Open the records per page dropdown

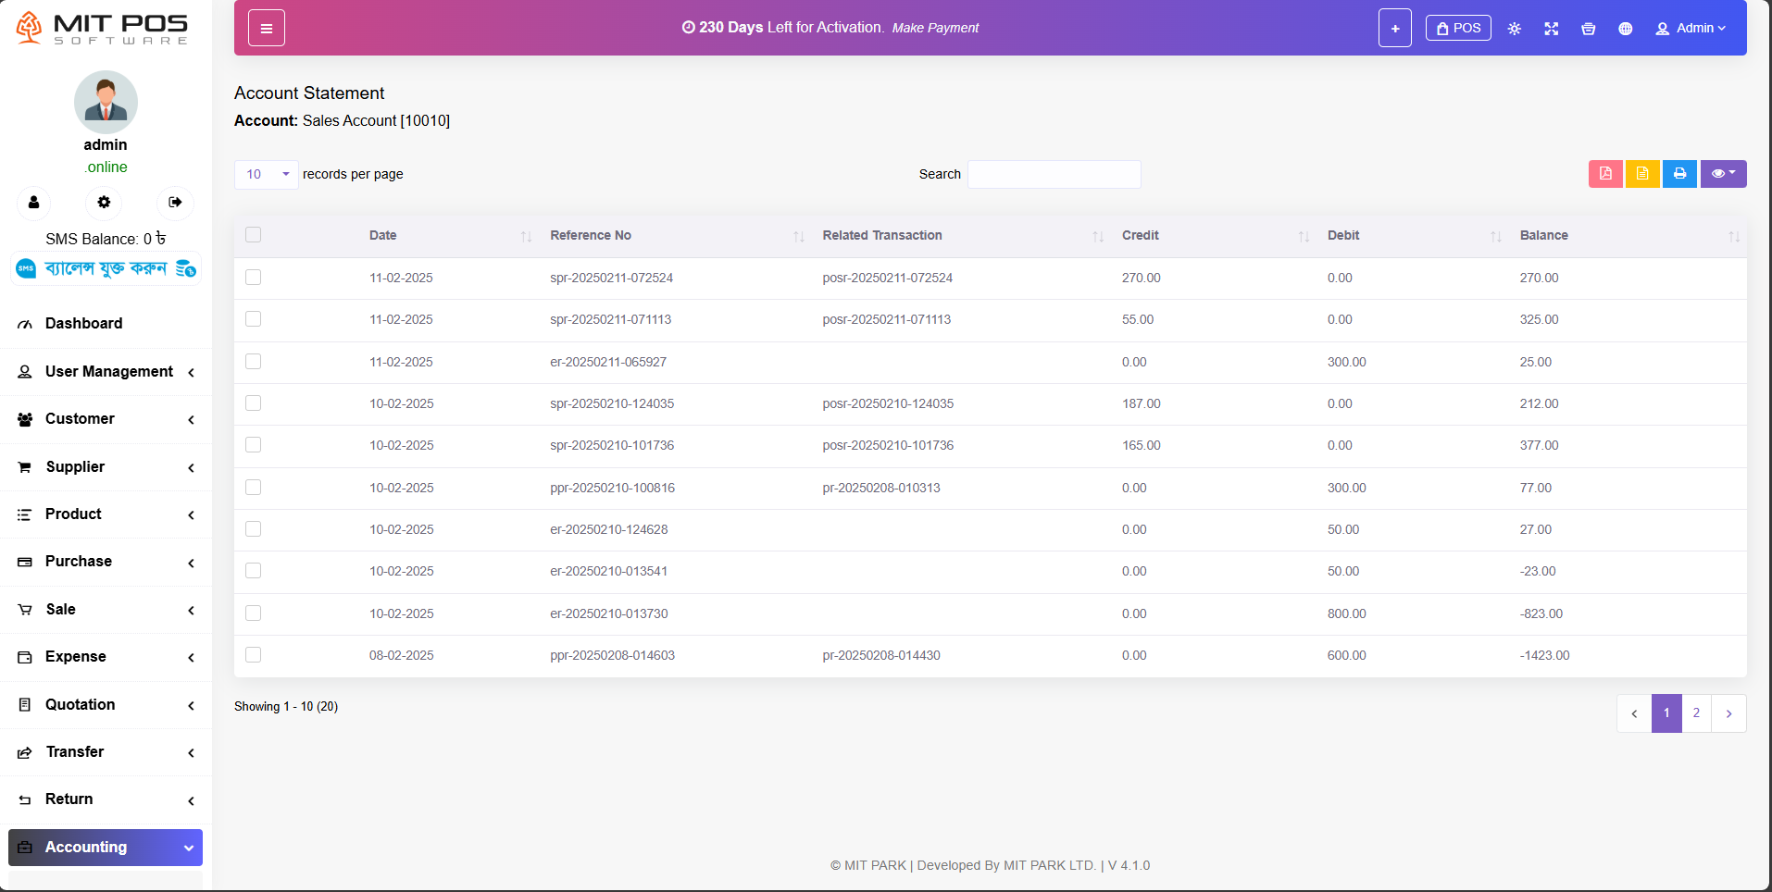click(267, 175)
